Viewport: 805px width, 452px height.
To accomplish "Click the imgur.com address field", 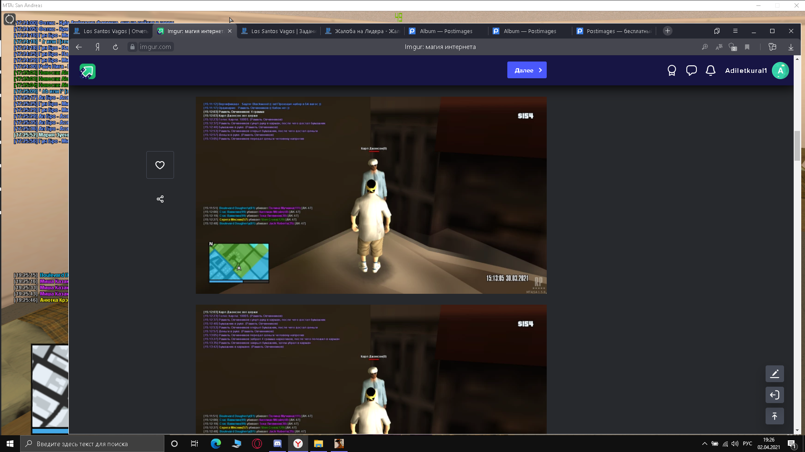I will tap(155, 47).
